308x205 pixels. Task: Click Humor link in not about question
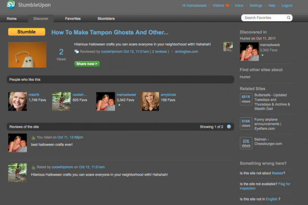278,173
